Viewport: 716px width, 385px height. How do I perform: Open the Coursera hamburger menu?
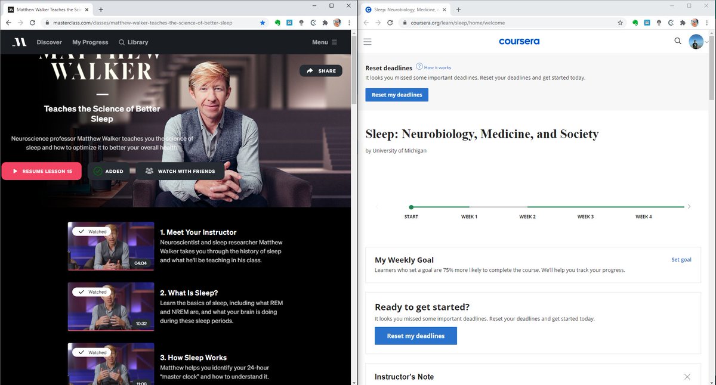[368, 42]
